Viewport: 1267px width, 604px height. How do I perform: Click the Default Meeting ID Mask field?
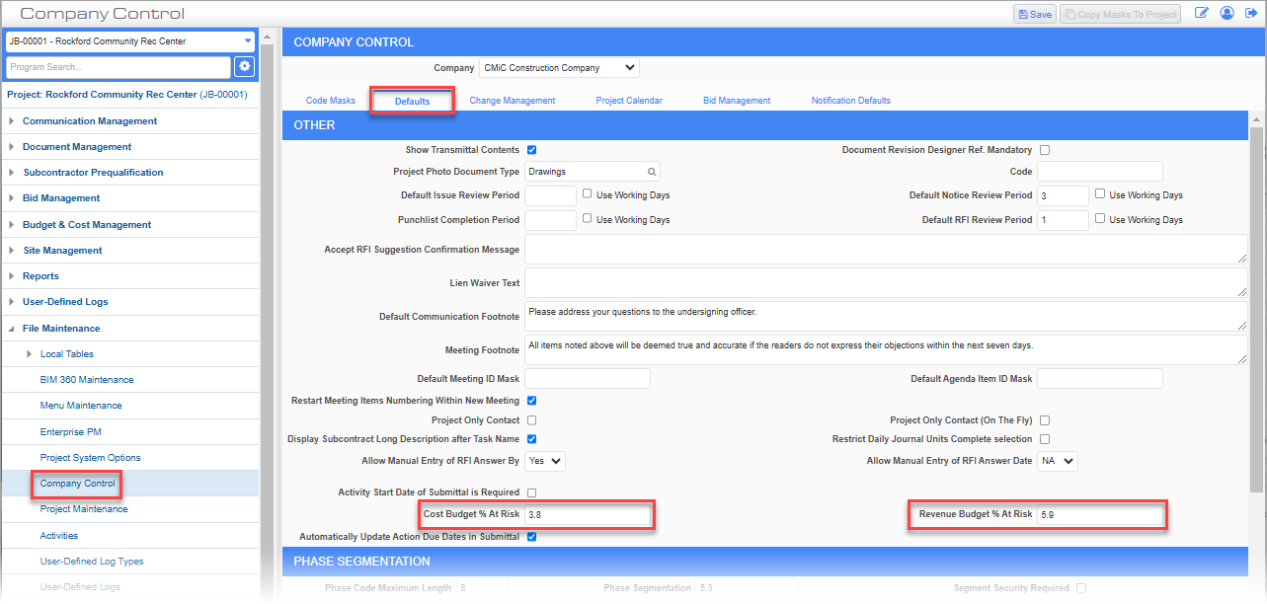[x=588, y=379]
